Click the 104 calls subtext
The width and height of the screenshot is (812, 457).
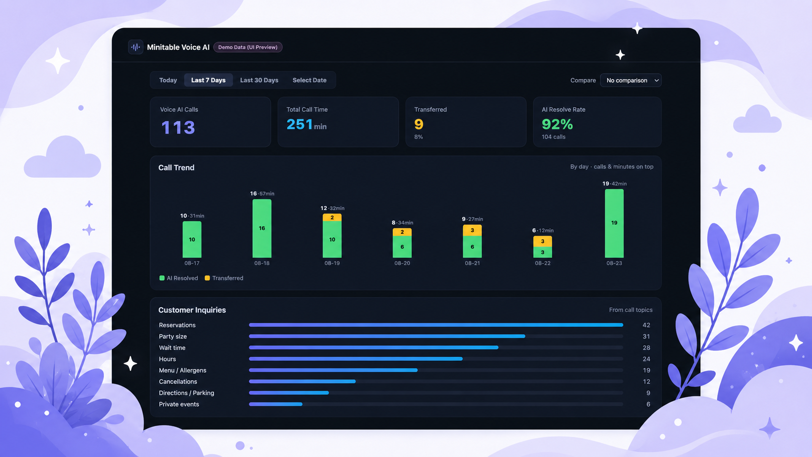coord(554,137)
